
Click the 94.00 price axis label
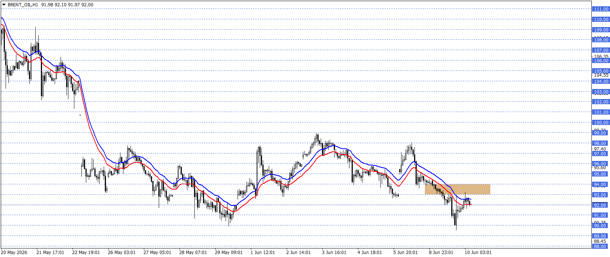pyautogui.click(x=601, y=184)
